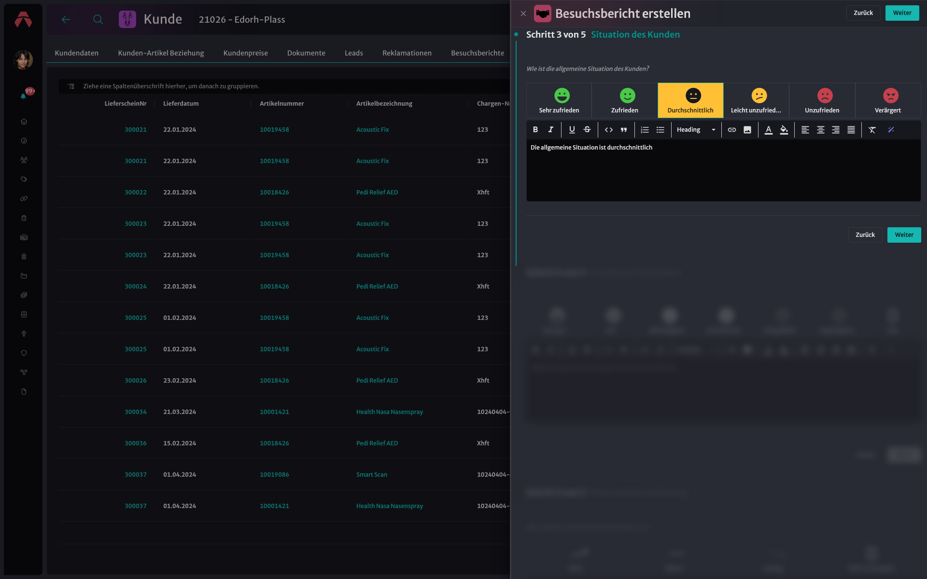Center align the text
The width and height of the screenshot is (927, 579).
point(820,130)
